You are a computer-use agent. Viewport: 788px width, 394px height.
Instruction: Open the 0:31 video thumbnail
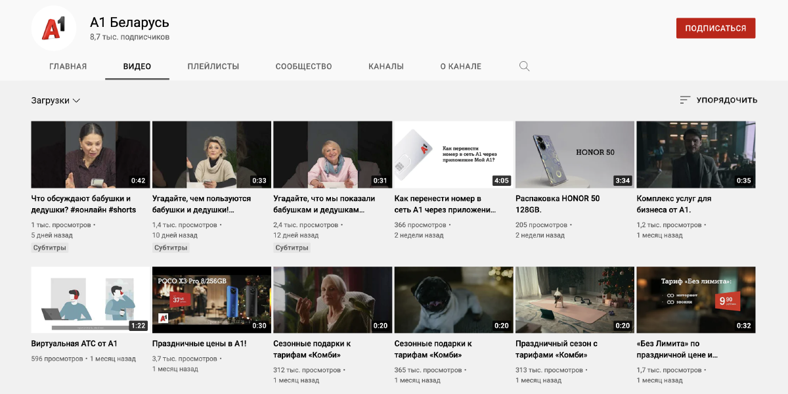coord(332,154)
